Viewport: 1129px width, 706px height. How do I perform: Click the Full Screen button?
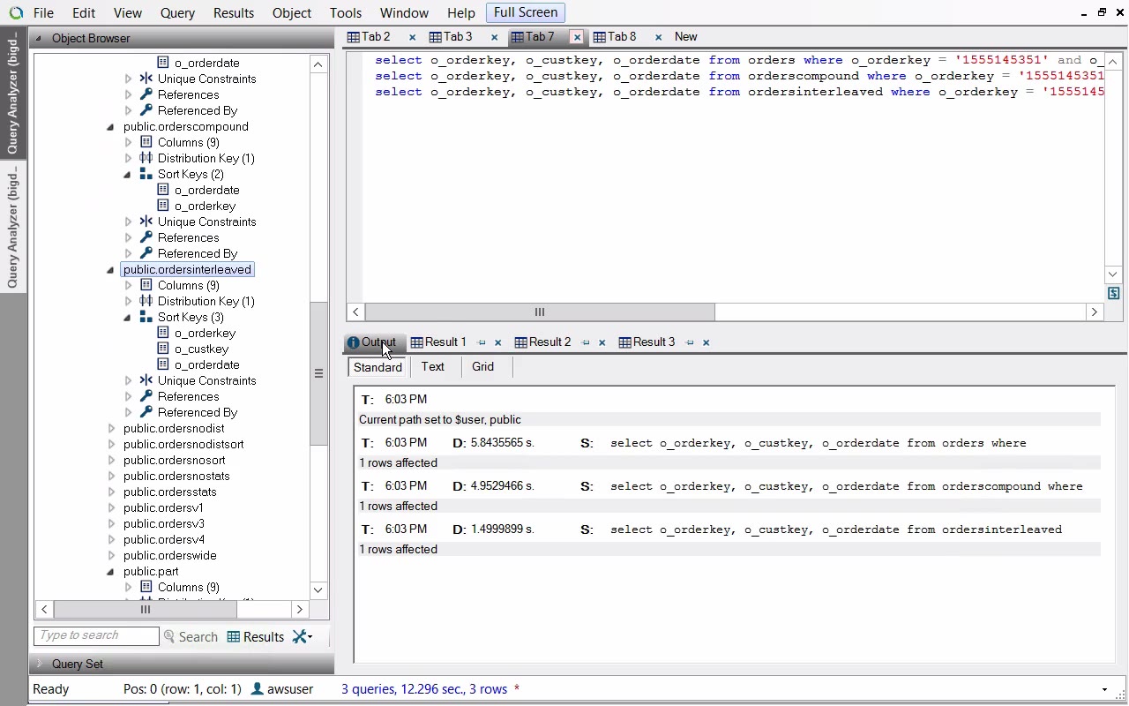(x=525, y=12)
